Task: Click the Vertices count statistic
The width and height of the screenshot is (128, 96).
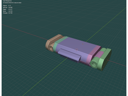Action: 8,7
